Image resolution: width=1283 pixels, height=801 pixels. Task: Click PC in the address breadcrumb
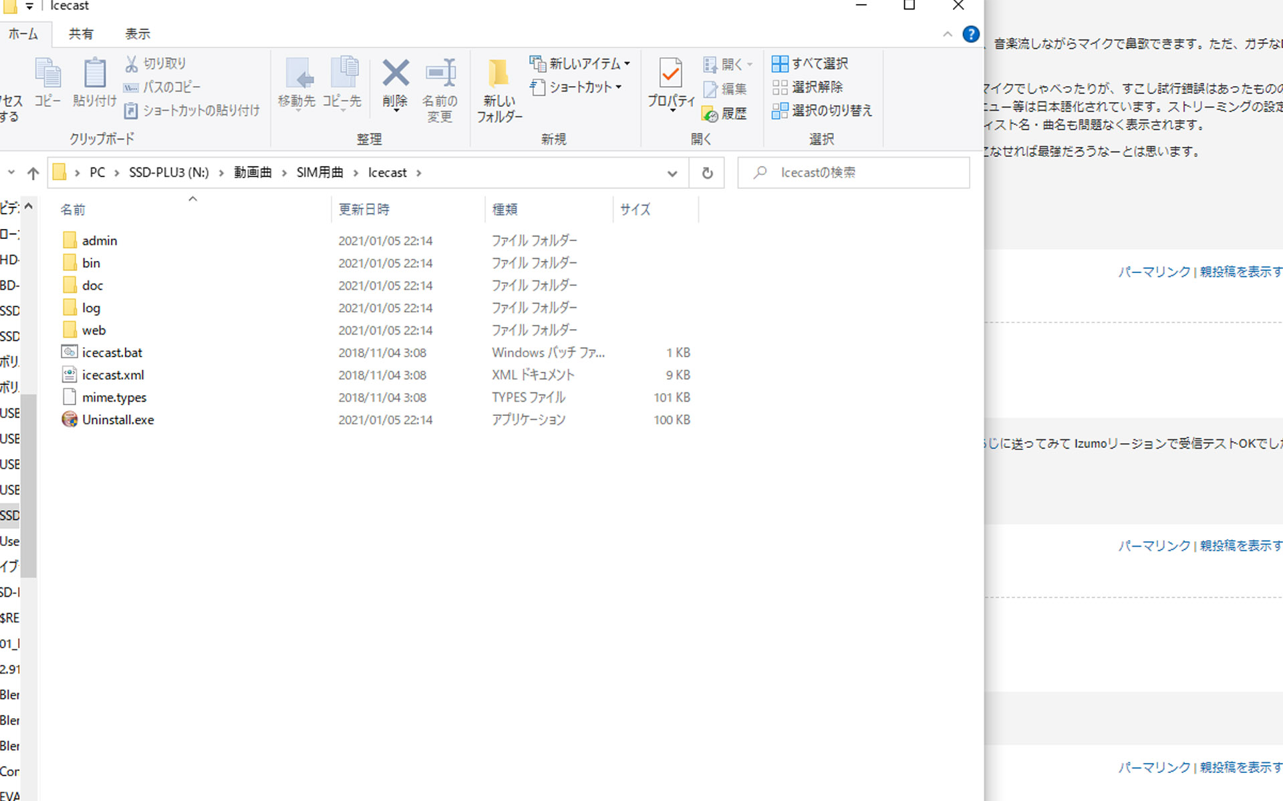[98, 173]
